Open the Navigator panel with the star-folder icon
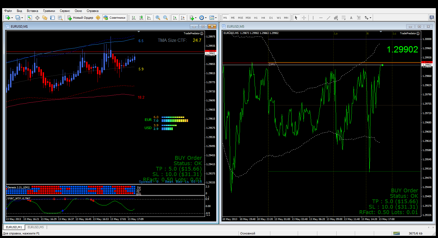 (45, 18)
